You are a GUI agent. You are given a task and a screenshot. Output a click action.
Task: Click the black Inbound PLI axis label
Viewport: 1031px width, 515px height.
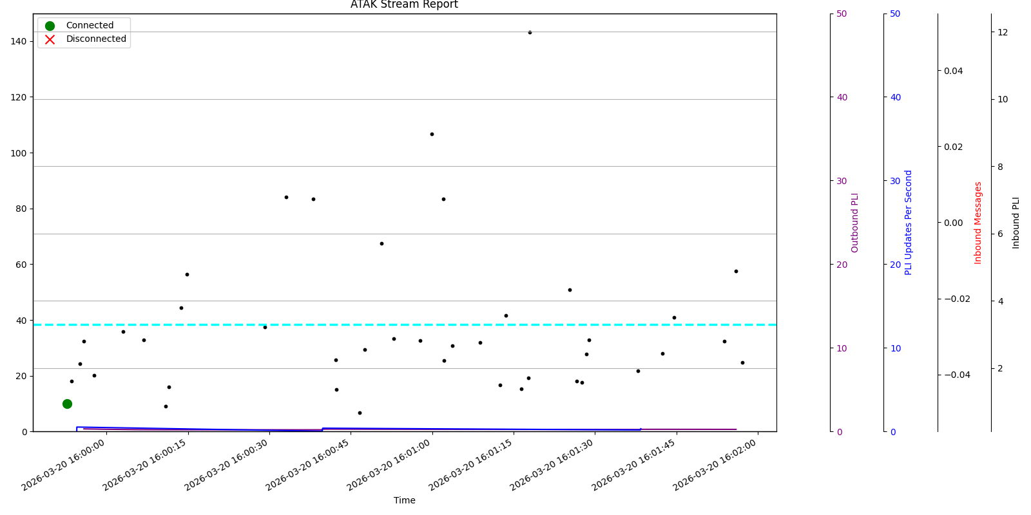1016,222
